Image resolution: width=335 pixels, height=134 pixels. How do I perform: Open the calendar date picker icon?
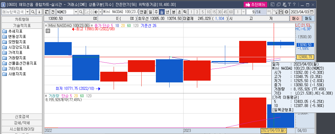tap(312, 12)
